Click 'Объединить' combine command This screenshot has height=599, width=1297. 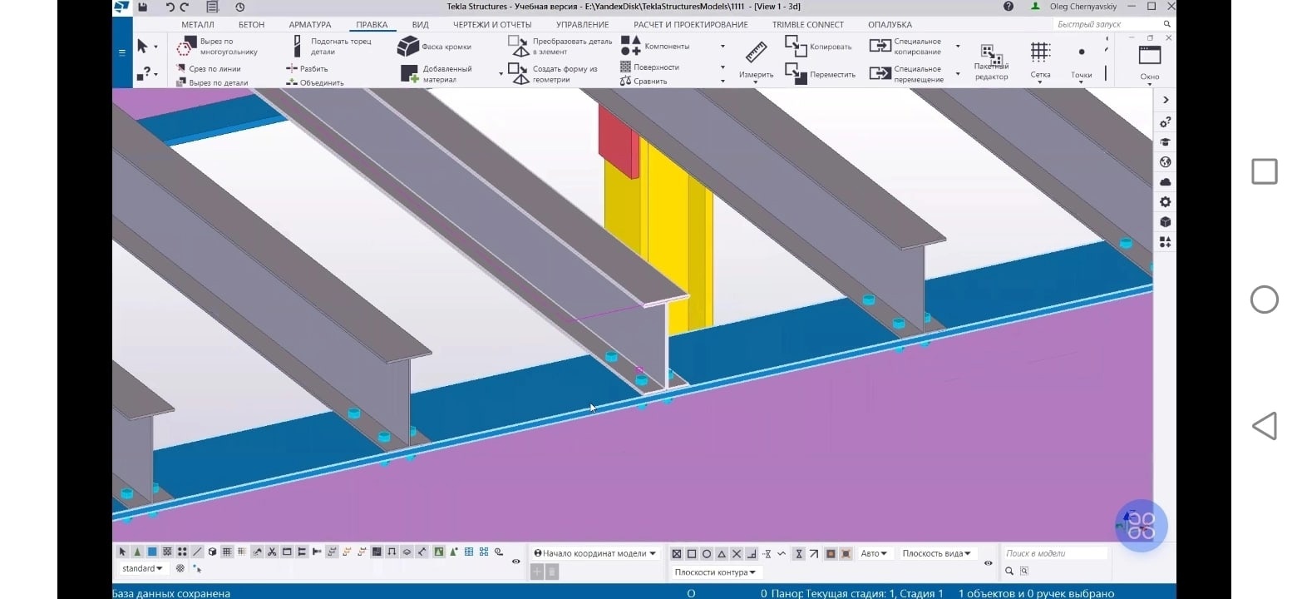point(314,82)
